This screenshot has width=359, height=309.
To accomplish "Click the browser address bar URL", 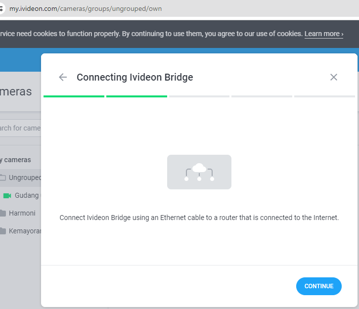I will [86, 9].
